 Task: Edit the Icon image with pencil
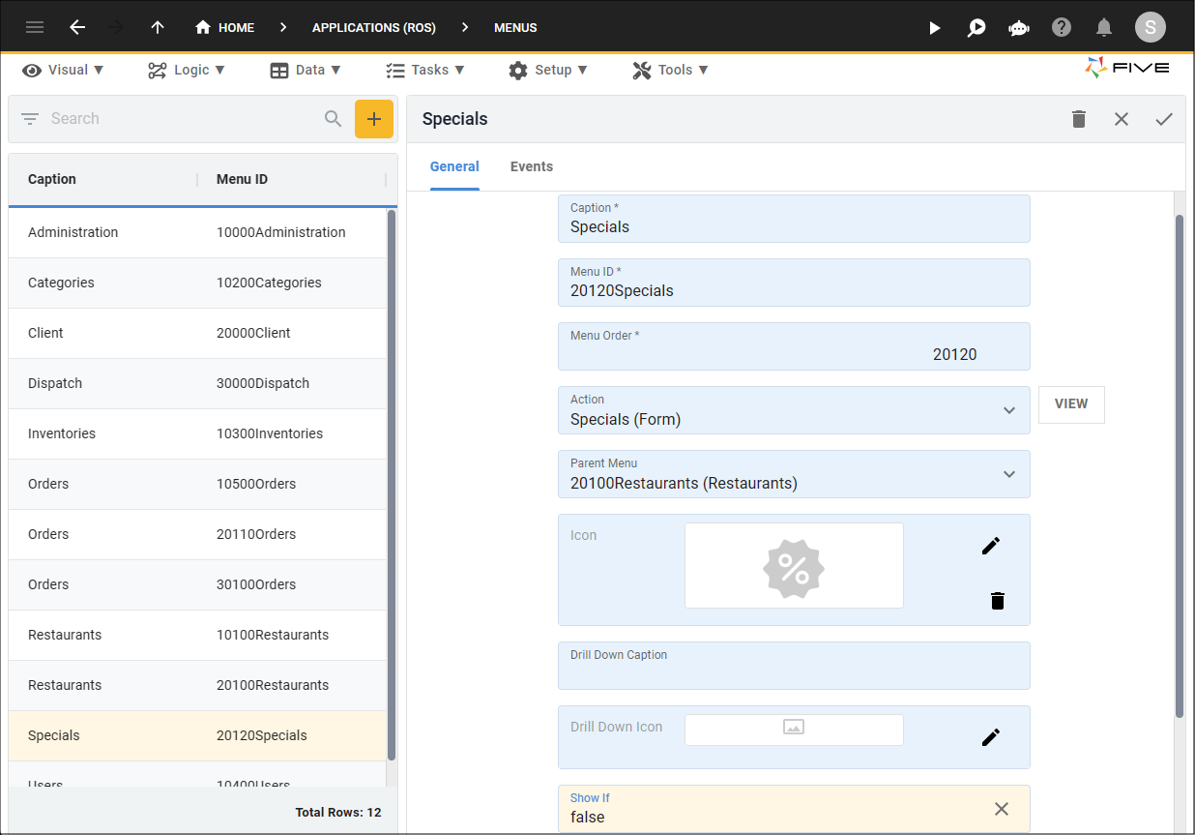pos(990,546)
